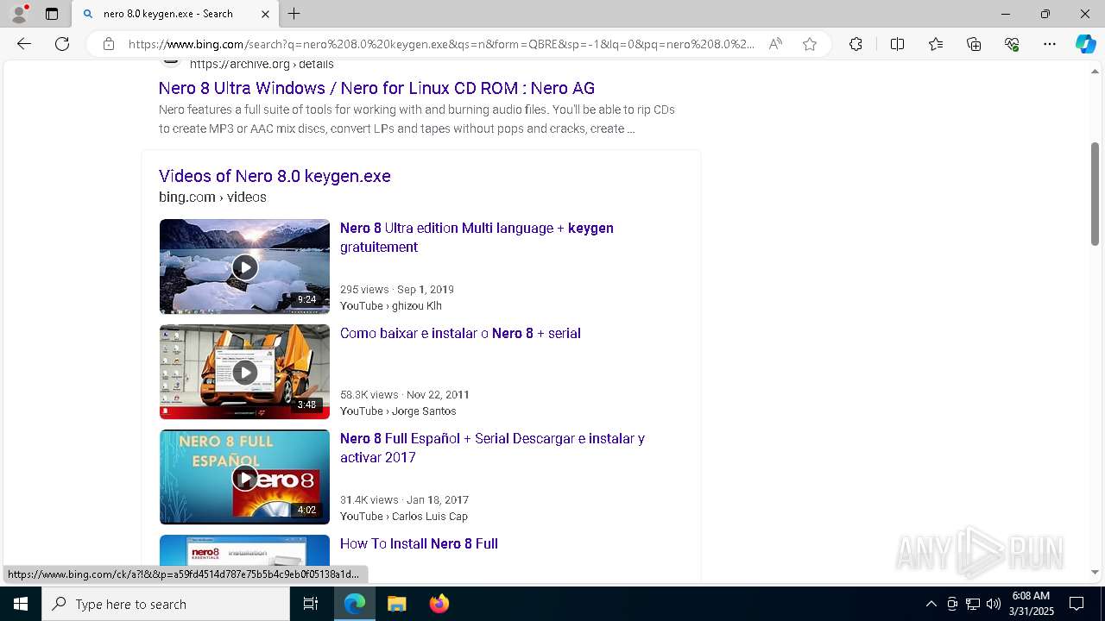Go back to the previous page
This screenshot has width=1105, height=621.
coord(24,44)
